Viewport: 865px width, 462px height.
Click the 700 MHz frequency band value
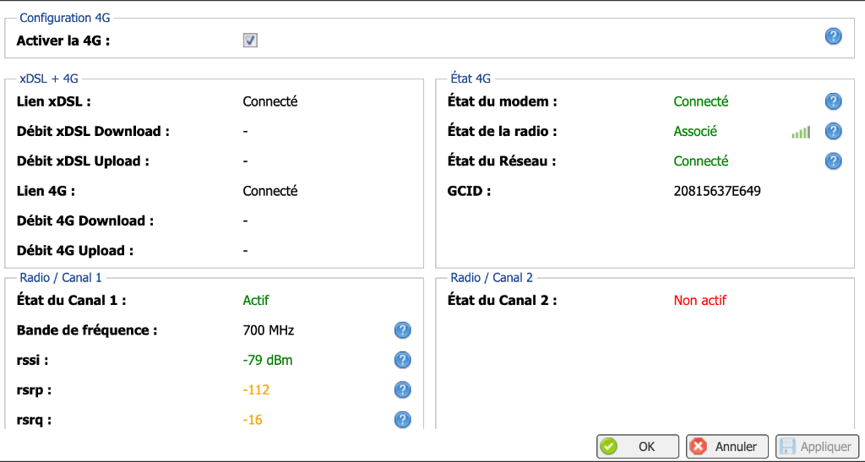[x=269, y=330]
